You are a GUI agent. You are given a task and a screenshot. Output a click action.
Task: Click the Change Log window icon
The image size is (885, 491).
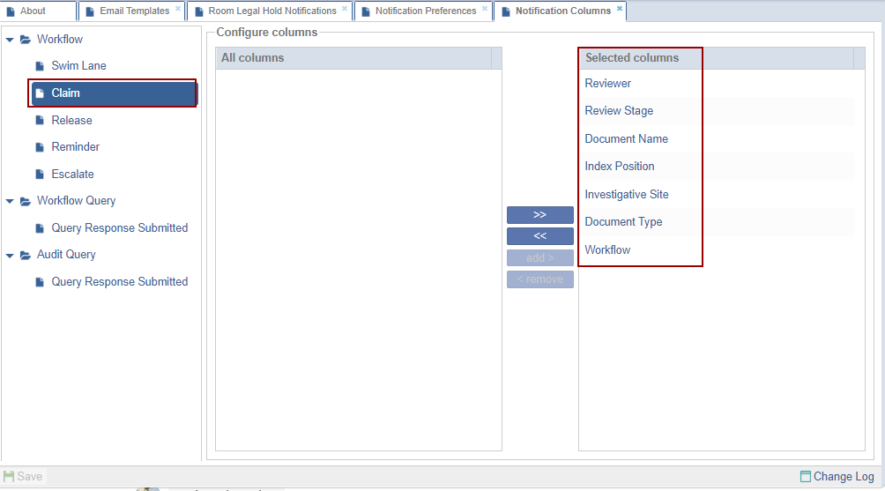tap(805, 476)
